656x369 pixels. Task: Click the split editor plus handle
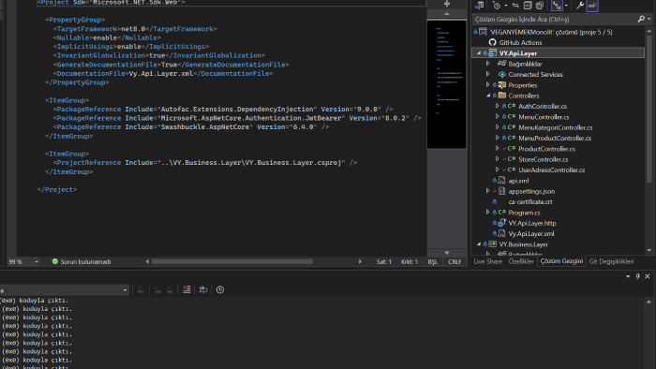click(446, 4)
